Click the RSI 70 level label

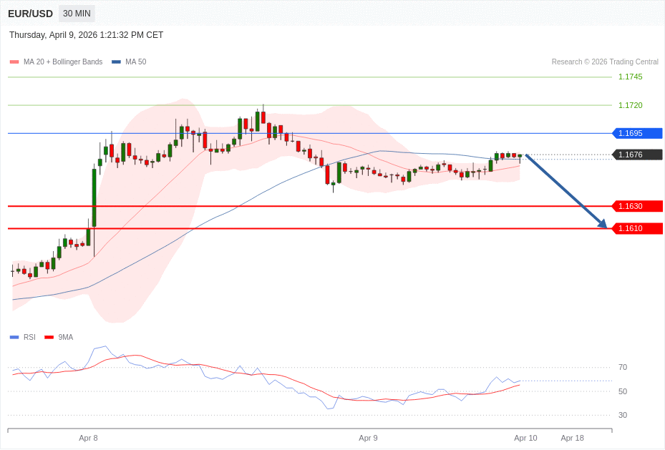[623, 367]
